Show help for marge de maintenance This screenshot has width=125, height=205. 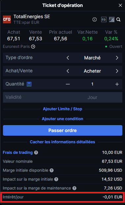pos(74,188)
